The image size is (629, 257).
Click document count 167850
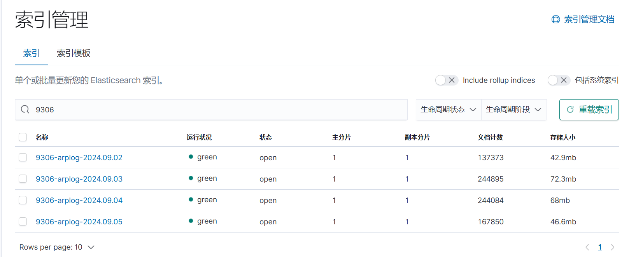tap(491, 222)
